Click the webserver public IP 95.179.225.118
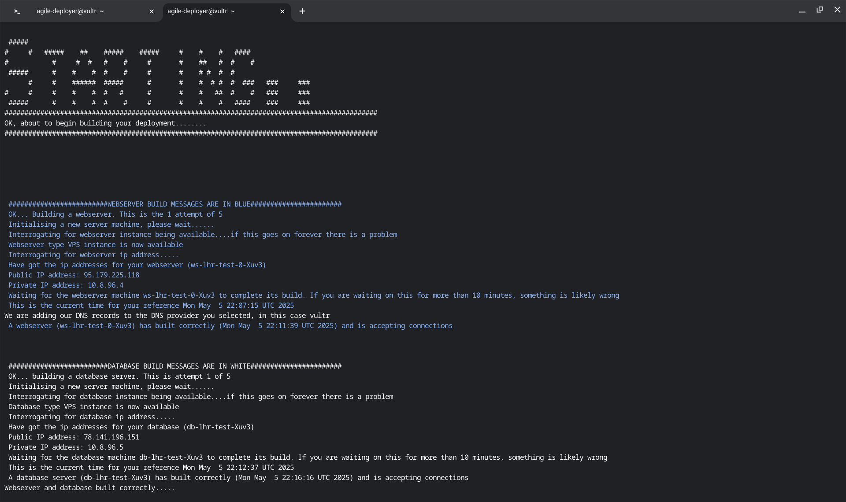Image resolution: width=846 pixels, height=502 pixels. coord(111,275)
